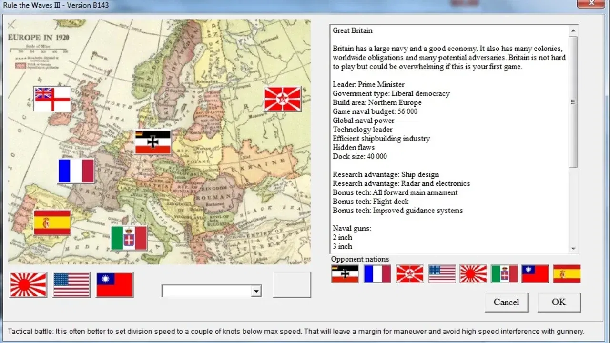Toggle Spain as an opponent nation
Viewport: 610px width, 343px height.
pos(566,274)
